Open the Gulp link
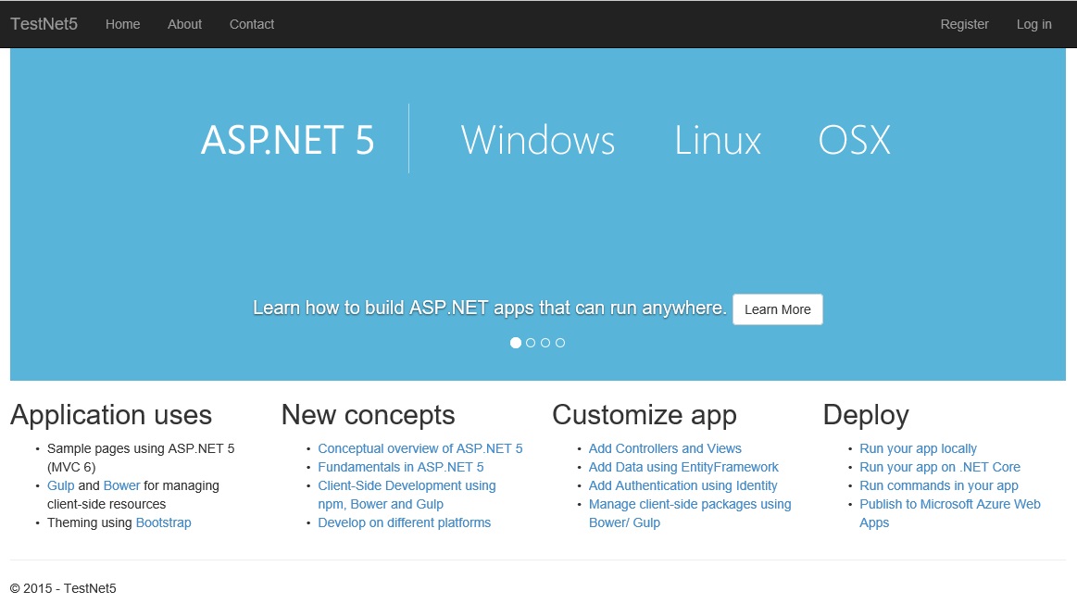The width and height of the screenshot is (1077, 604). 60,485
